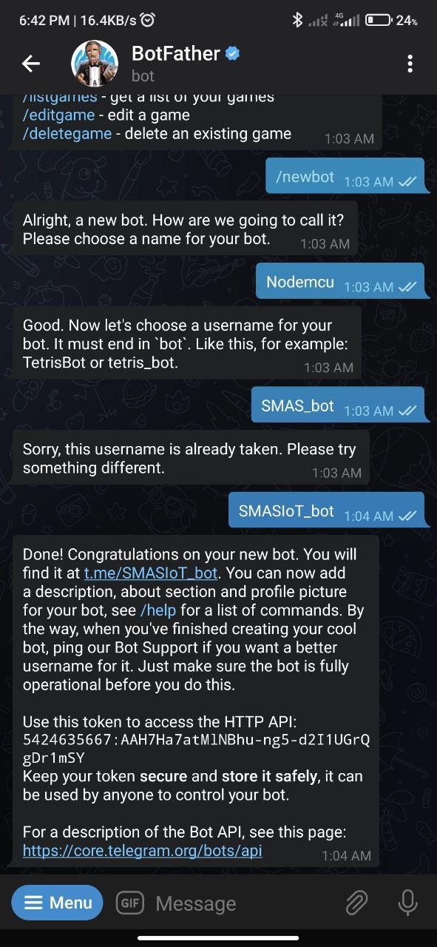Open the three-dot chat options menu

[x=410, y=63]
